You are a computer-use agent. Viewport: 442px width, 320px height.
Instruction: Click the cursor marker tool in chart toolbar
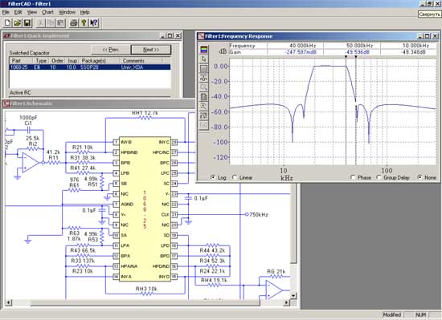[x=204, y=78]
